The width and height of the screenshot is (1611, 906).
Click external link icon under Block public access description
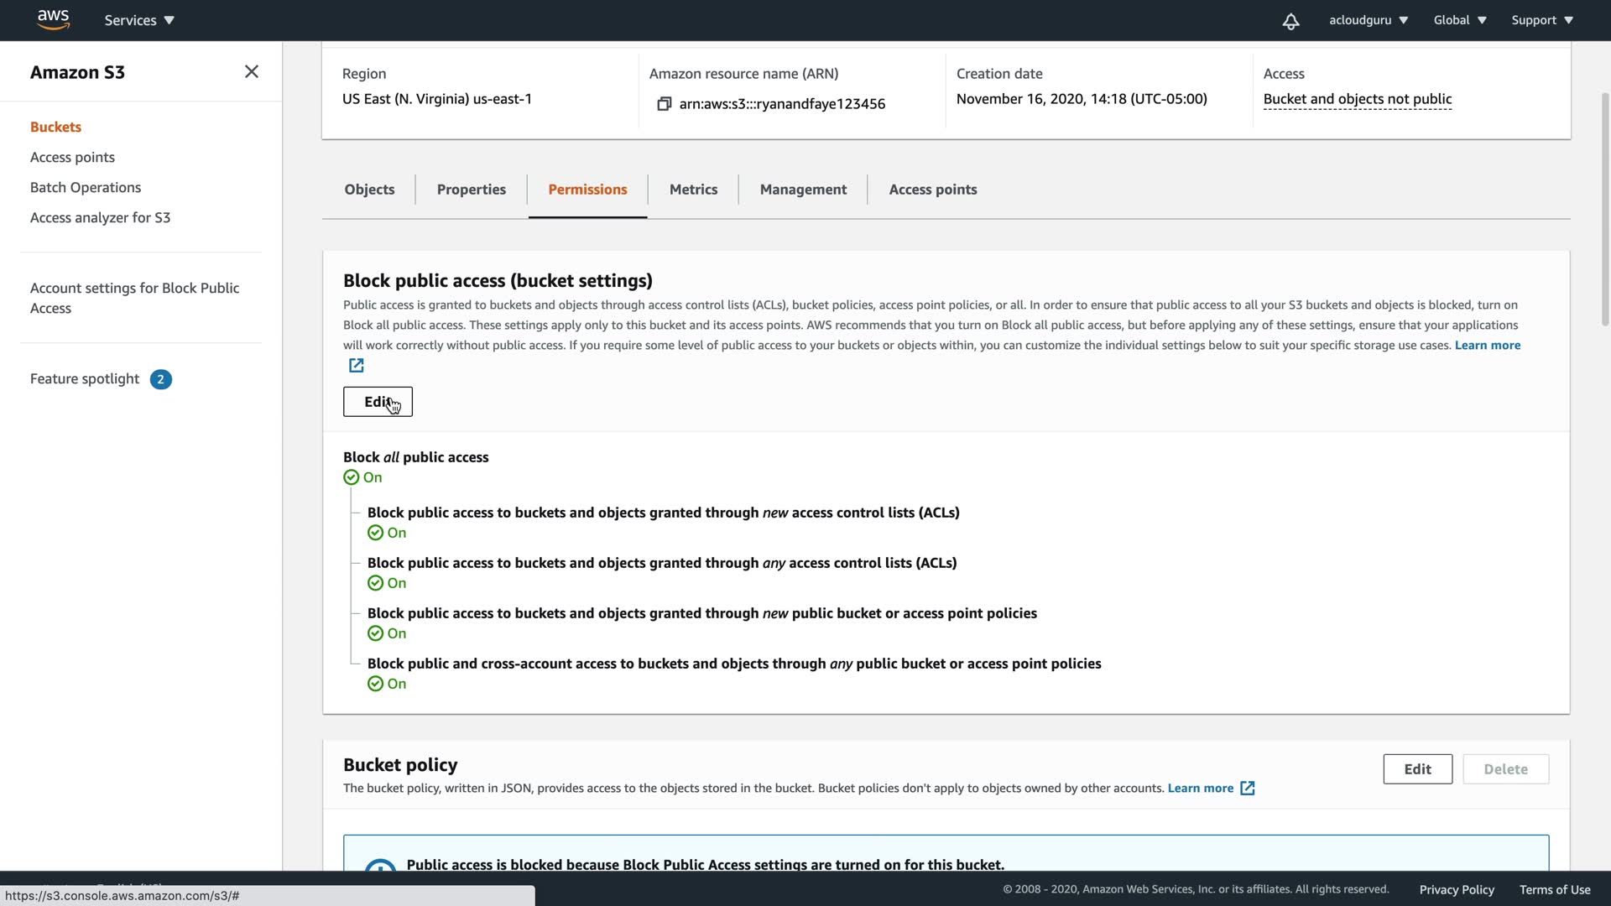click(356, 366)
